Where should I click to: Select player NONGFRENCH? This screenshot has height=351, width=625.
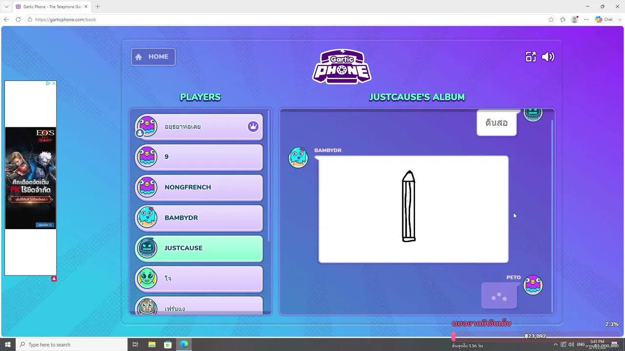199,187
